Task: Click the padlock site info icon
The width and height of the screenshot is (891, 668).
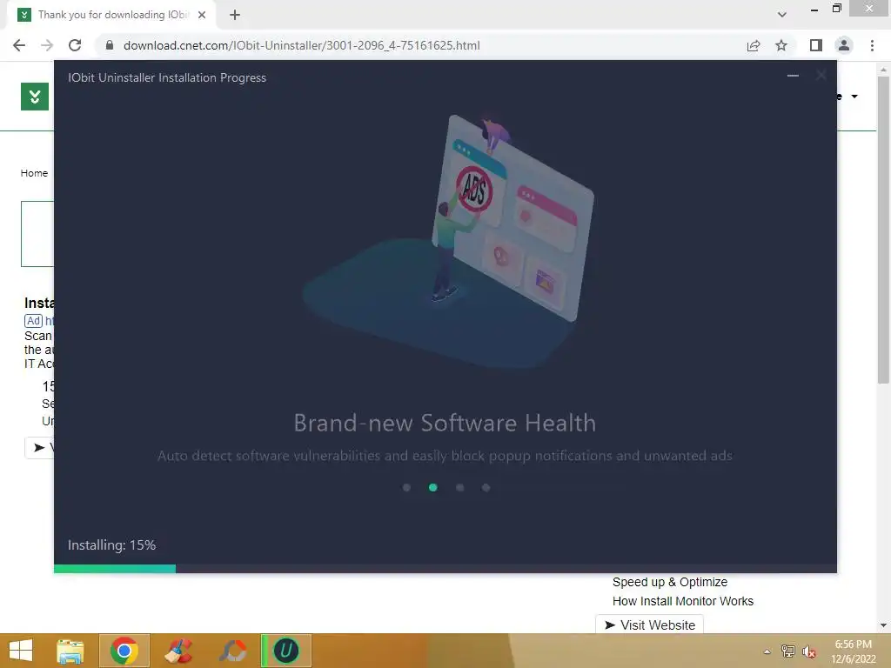Action: (x=110, y=45)
